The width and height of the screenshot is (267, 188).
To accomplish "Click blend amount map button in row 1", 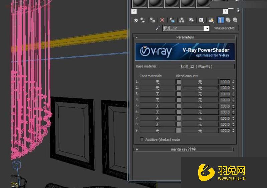I will point(200,82).
